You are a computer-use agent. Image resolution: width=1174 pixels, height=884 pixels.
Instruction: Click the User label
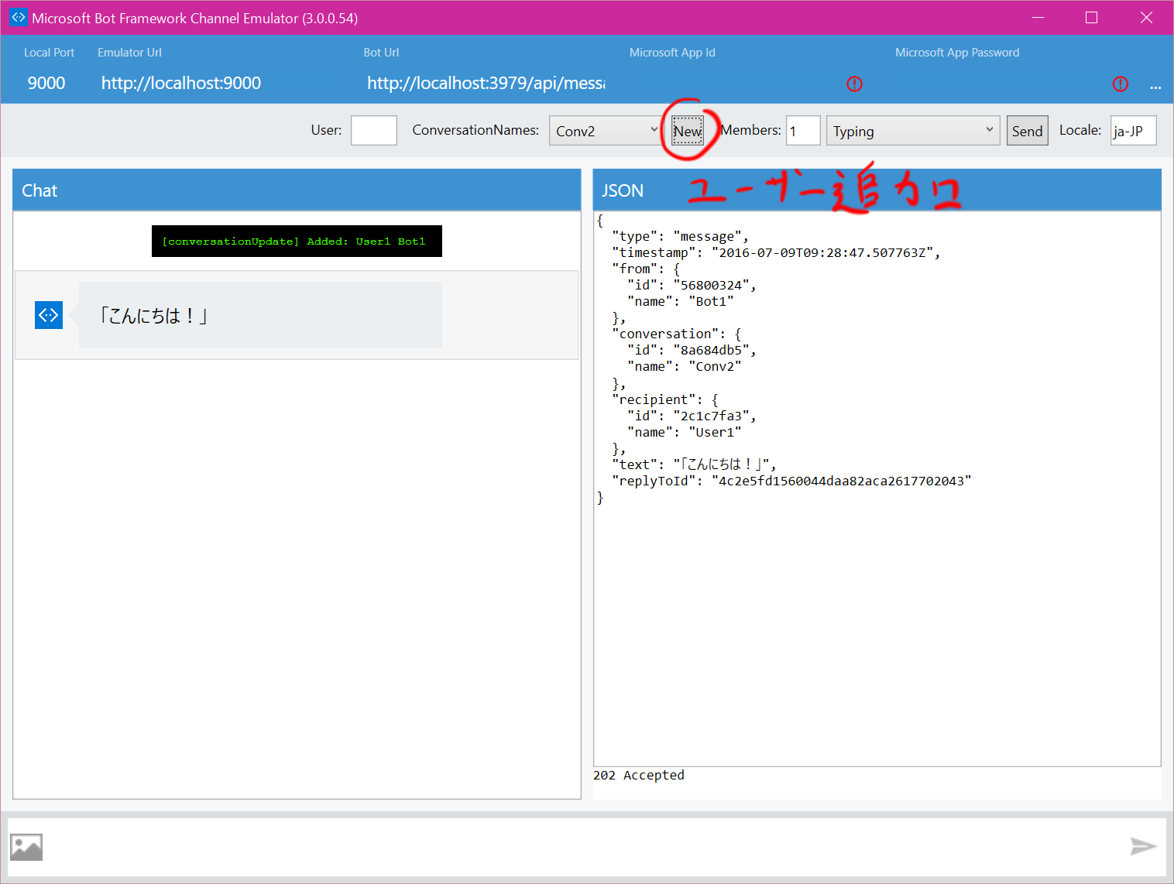[326, 130]
